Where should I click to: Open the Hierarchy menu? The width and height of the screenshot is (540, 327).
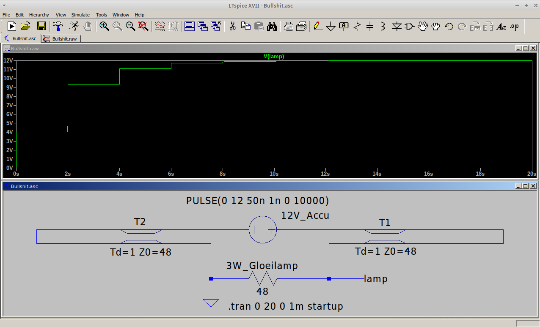[x=39, y=15]
